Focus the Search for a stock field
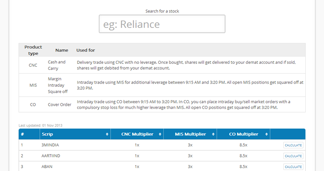This screenshot has height=171, width=324. [162, 24]
